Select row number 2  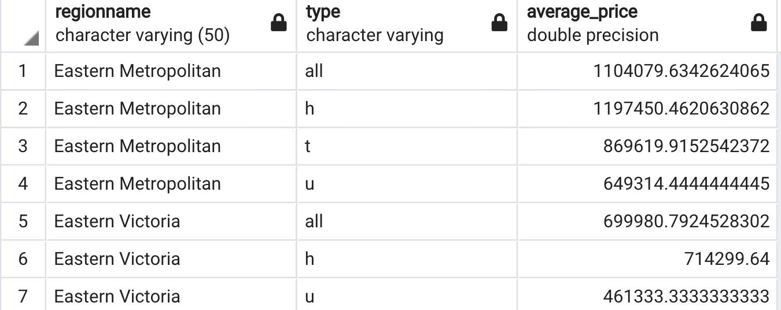coord(23,109)
